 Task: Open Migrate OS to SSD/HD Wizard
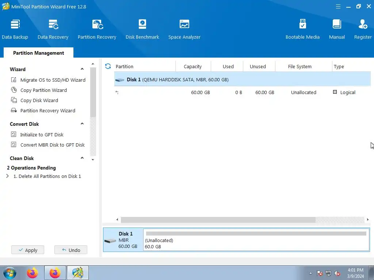click(53, 80)
